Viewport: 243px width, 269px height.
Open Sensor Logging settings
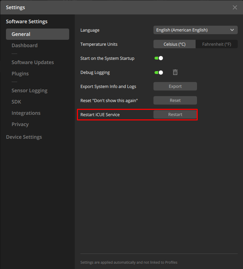point(29,90)
